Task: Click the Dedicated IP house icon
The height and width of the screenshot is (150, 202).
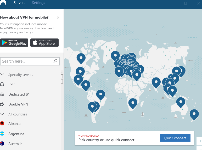Action: coord(2,94)
